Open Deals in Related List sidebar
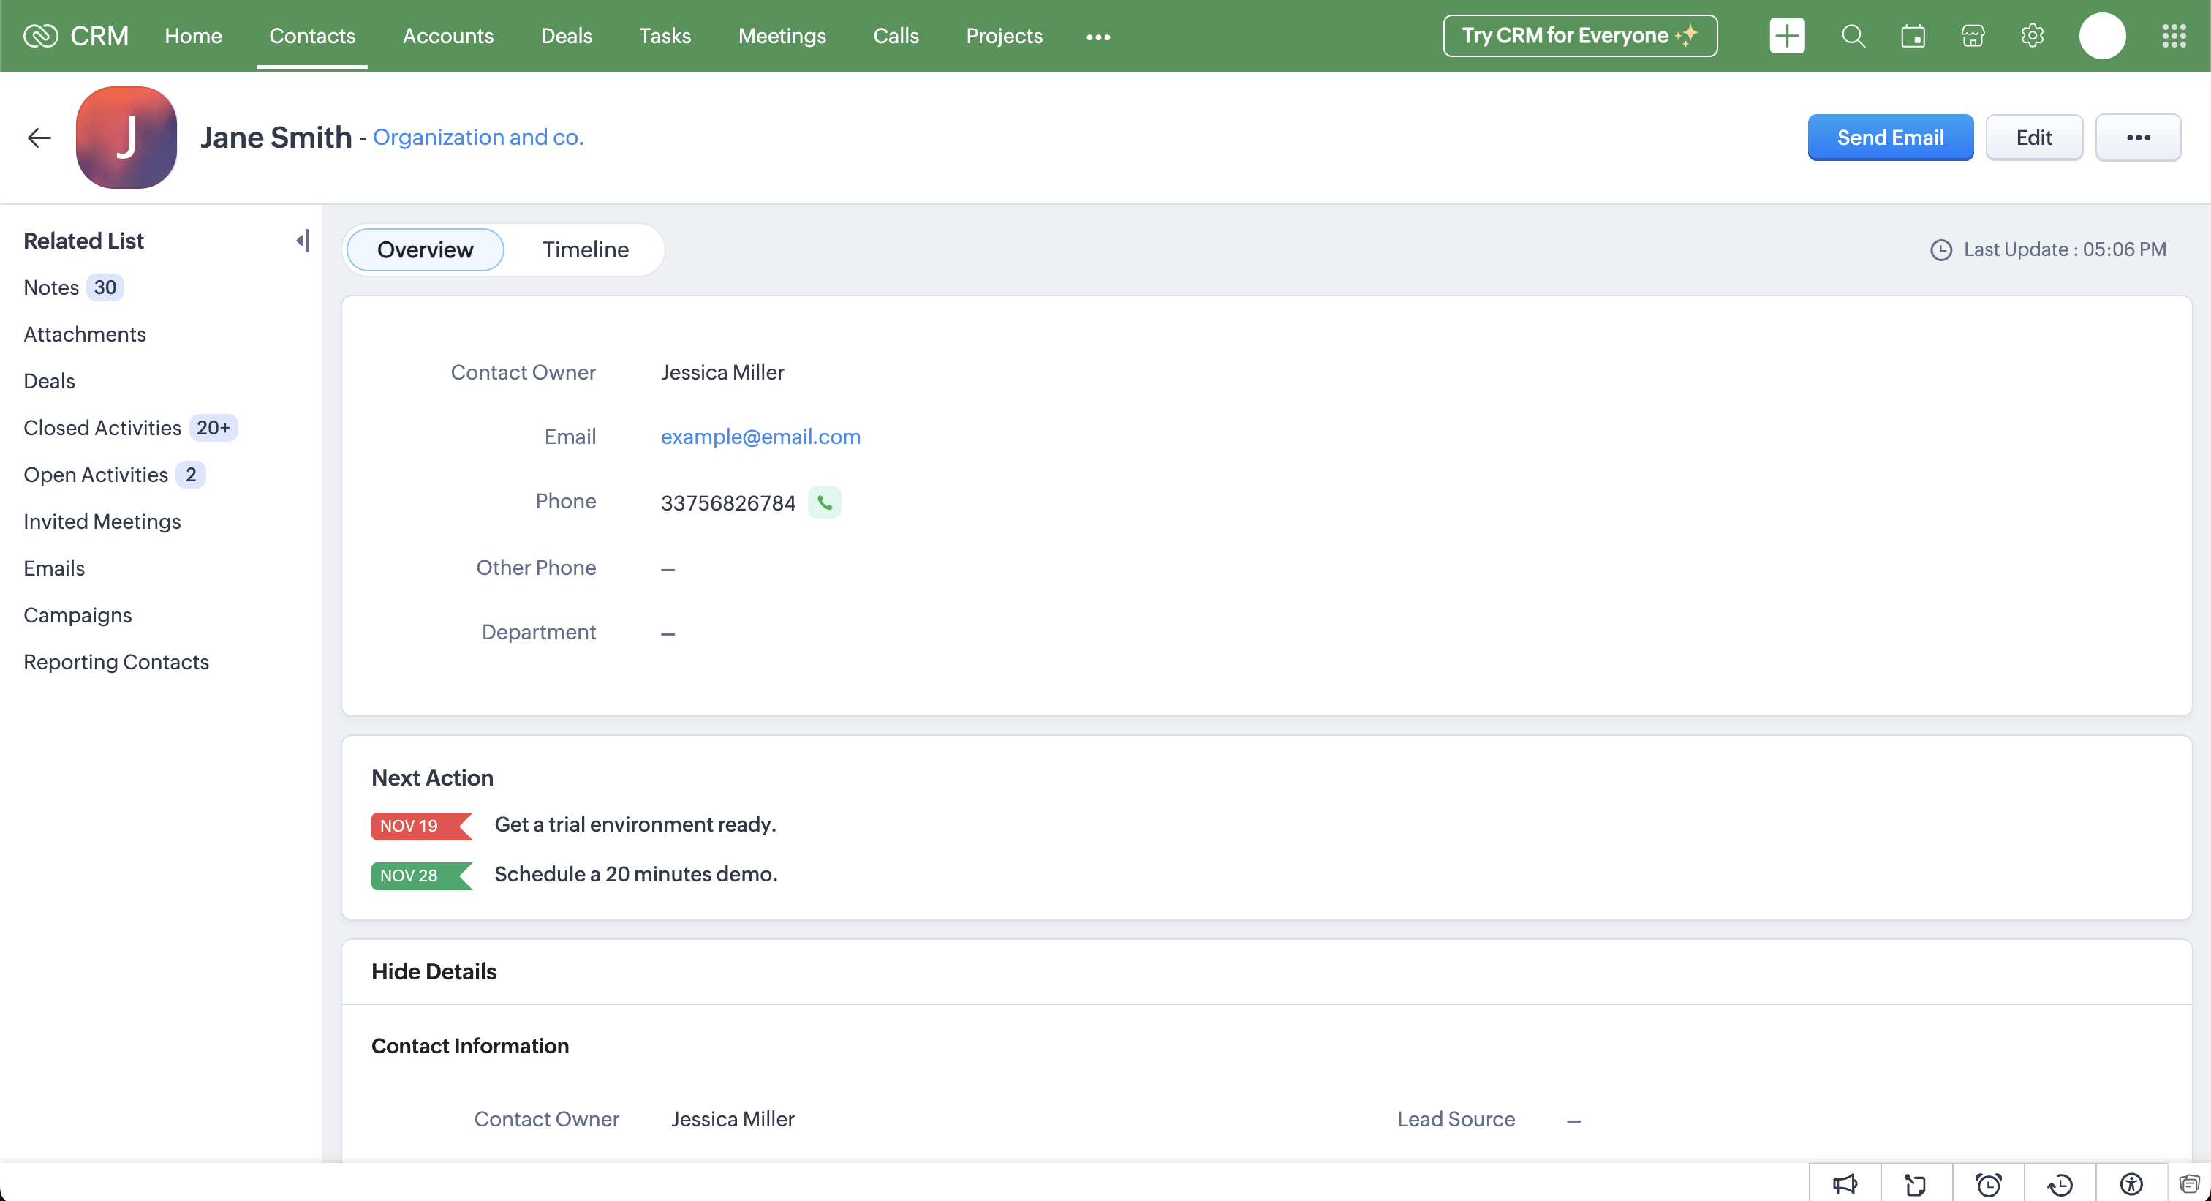The height and width of the screenshot is (1201, 2211). coord(49,381)
